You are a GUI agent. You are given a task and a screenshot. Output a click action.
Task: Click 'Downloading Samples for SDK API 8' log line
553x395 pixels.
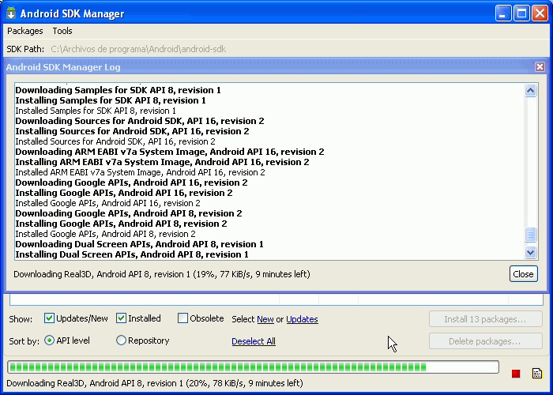(118, 90)
